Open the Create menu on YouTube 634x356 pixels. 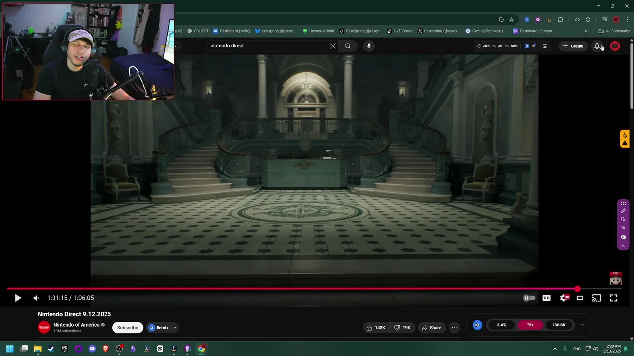click(573, 46)
